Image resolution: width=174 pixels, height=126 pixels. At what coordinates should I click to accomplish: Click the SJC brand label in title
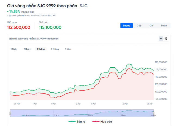click(x=83, y=6)
